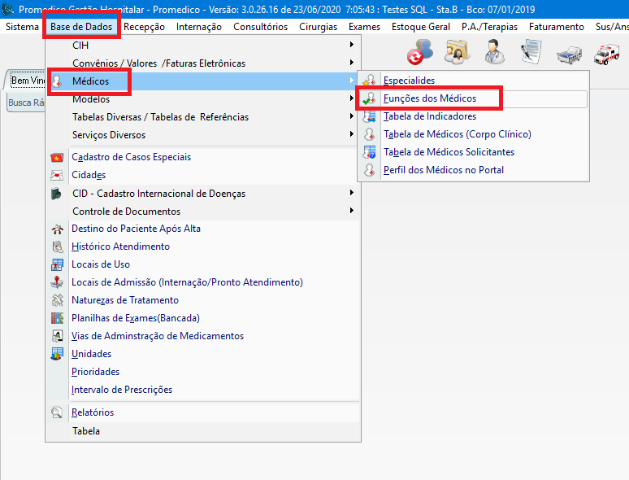629x480 pixels.
Task: Select Funções dos Médicos submenu entry
Action: pyautogui.click(x=472, y=98)
